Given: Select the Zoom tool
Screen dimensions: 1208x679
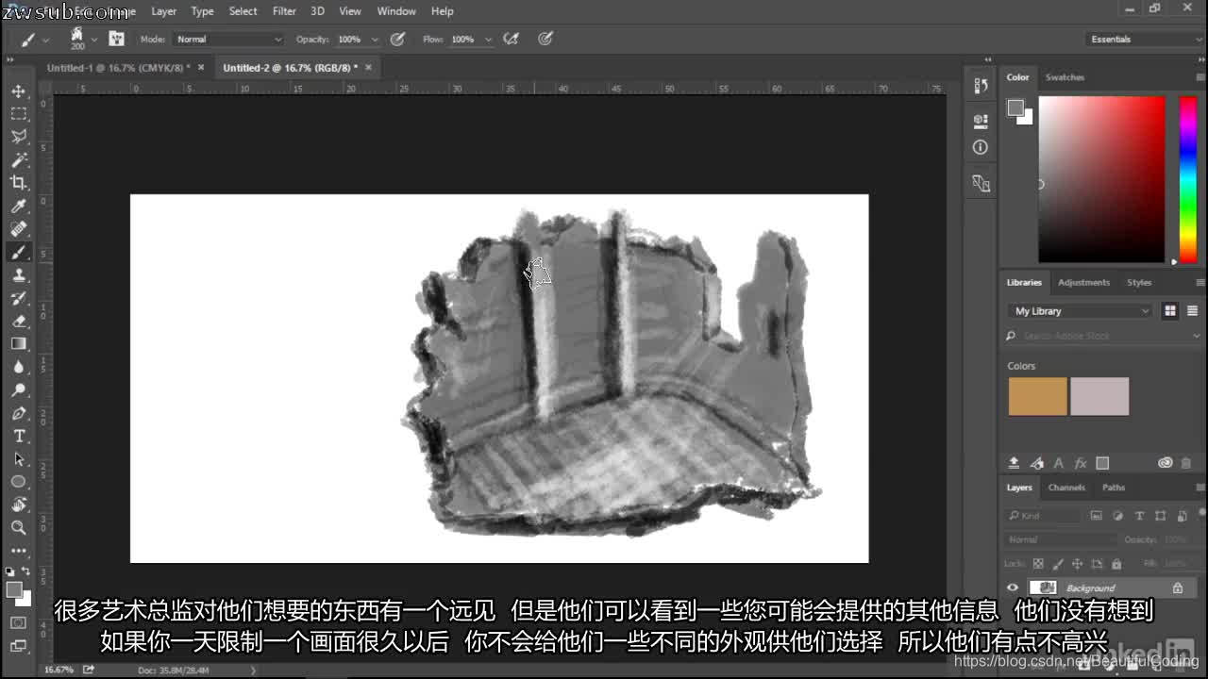Looking at the screenshot, I should point(19,527).
